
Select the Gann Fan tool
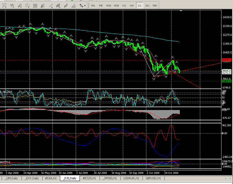click(43, 6)
